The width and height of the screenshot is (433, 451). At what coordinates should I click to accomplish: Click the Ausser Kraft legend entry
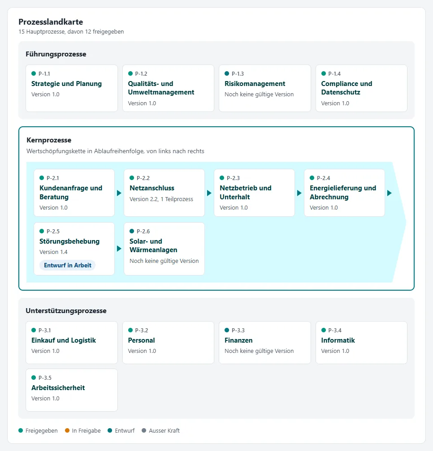(x=161, y=430)
